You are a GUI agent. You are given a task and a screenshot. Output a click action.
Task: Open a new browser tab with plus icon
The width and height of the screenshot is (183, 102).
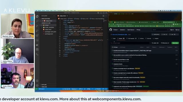176,22
